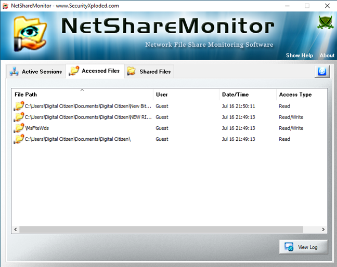Screen dimensions: 337x267
Task: Open the Shared Files tab
Action: [149, 72]
